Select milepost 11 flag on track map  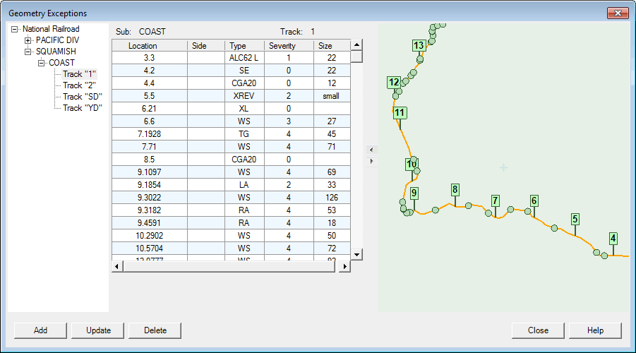(400, 113)
